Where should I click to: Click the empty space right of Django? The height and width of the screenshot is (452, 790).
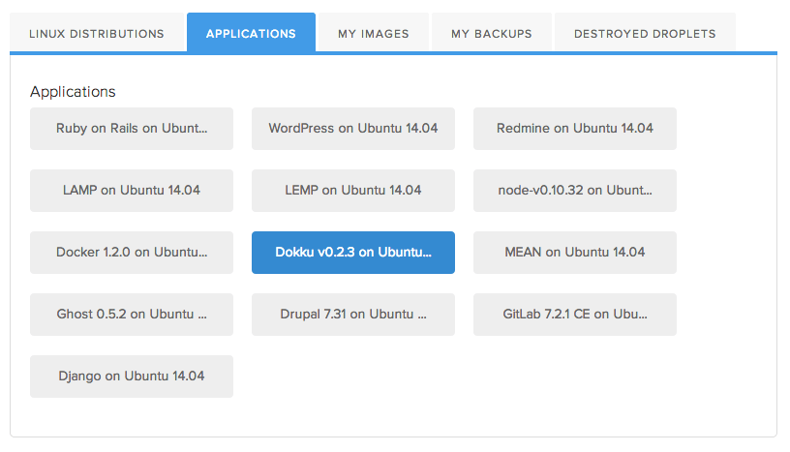tap(465, 376)
